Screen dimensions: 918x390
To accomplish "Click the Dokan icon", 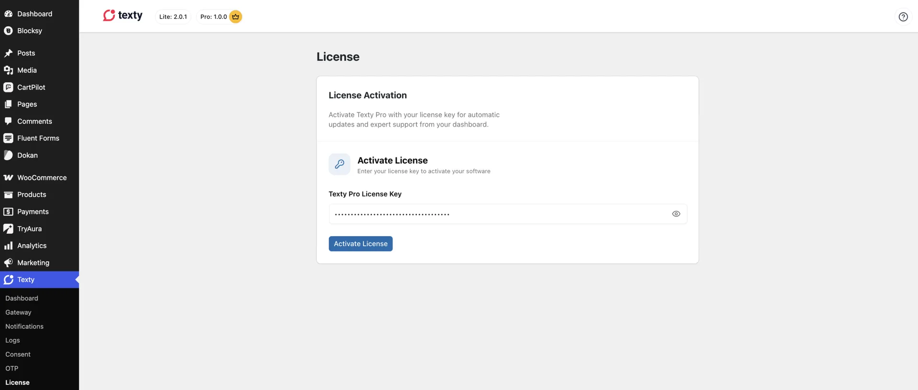I will tap(8, 155).
